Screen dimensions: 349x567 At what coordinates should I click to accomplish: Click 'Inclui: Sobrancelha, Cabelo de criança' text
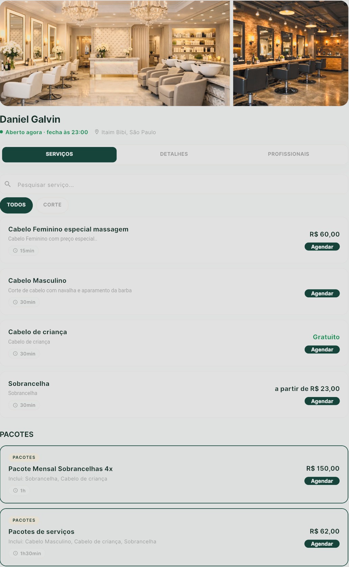pos(58,479)
